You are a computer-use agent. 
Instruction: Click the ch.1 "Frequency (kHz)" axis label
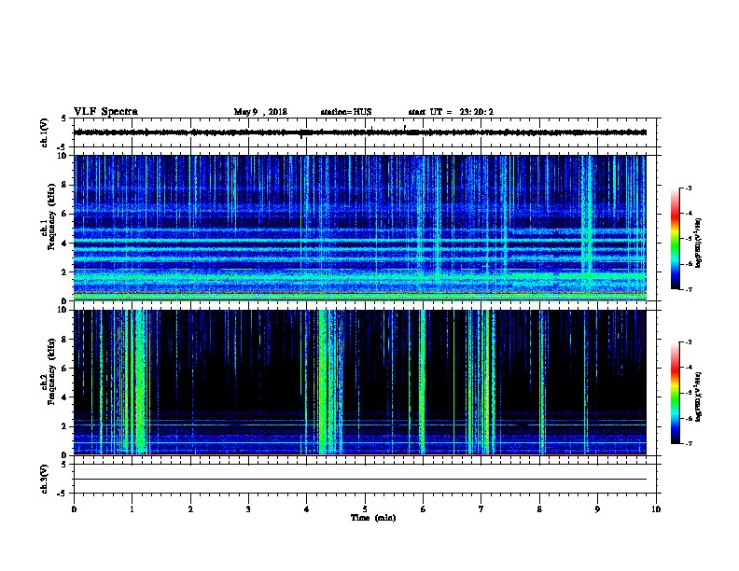pyautogui.click(x=52, y=216)
